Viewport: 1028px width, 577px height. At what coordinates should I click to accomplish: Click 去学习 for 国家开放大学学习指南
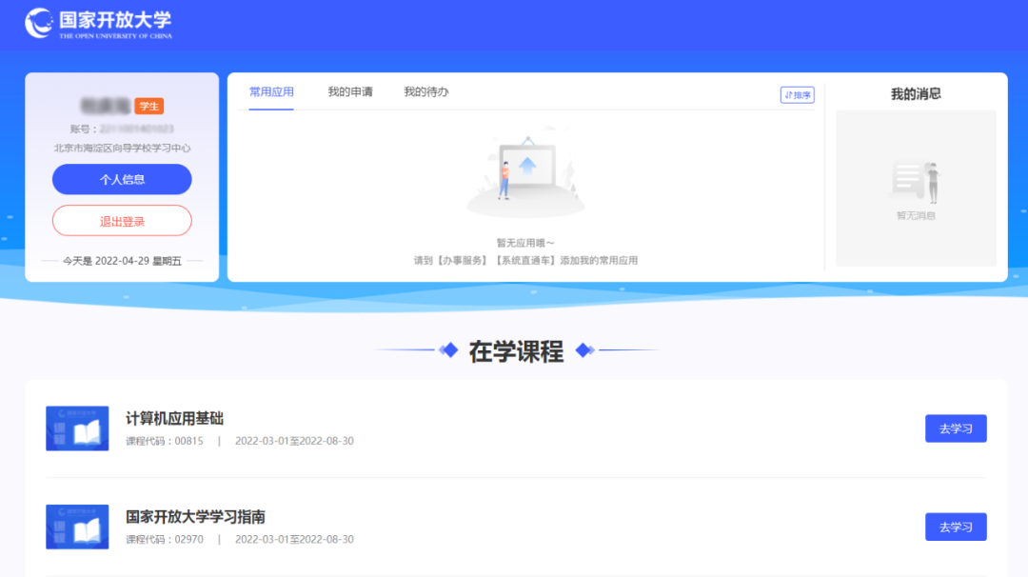[x=956, y=527]
